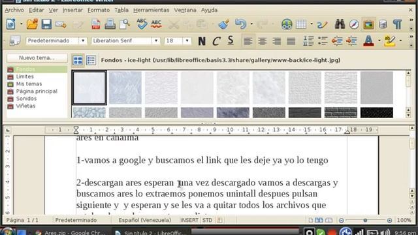Increase indent
Image resolution: width=418 pixels, height=235 pixels.
pyautogui.click(x=351, y=41)
